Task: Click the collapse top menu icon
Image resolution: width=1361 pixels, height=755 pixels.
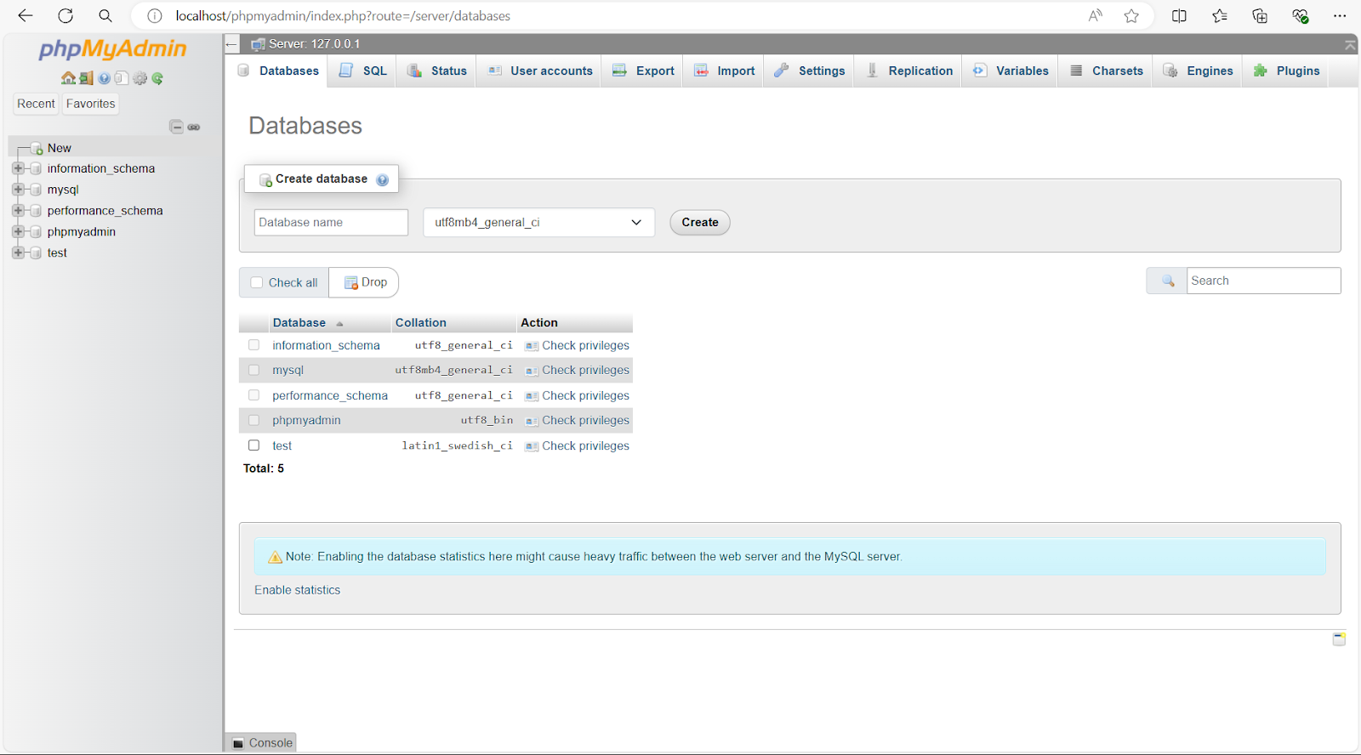Action: pos(1350,44)
